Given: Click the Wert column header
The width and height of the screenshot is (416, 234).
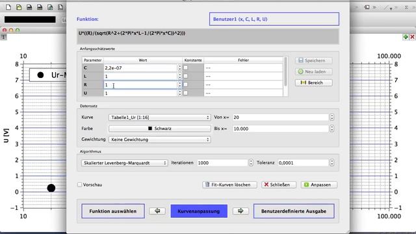Looking at the screenshot, I should (x=143, y=60).
